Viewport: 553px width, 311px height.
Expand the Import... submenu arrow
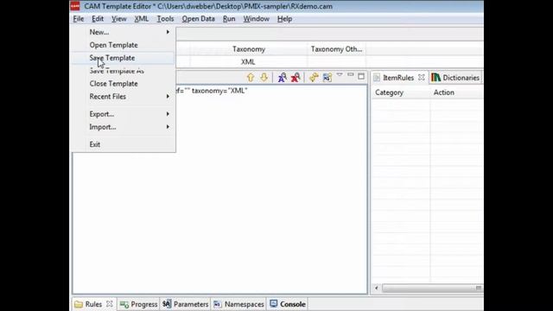[x=168, y=127]
